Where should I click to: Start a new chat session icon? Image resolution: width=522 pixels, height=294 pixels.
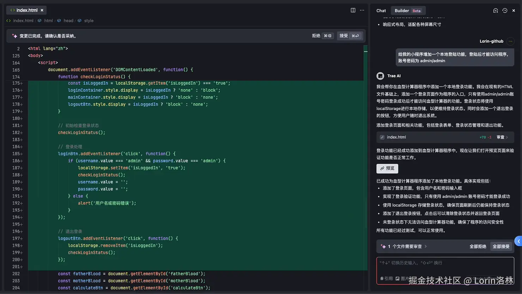(x=496, y=11)
